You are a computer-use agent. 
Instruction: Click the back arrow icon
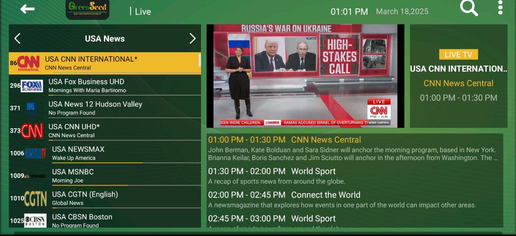tap(27, 9)
